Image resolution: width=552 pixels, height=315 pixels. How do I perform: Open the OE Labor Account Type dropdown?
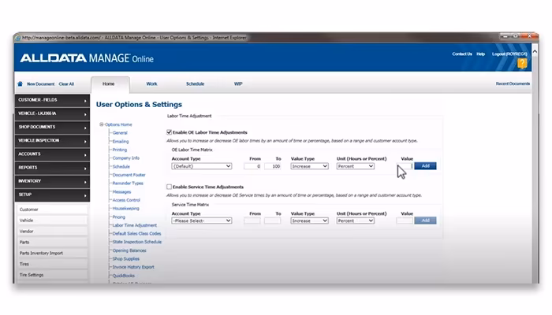pos(202,166)
